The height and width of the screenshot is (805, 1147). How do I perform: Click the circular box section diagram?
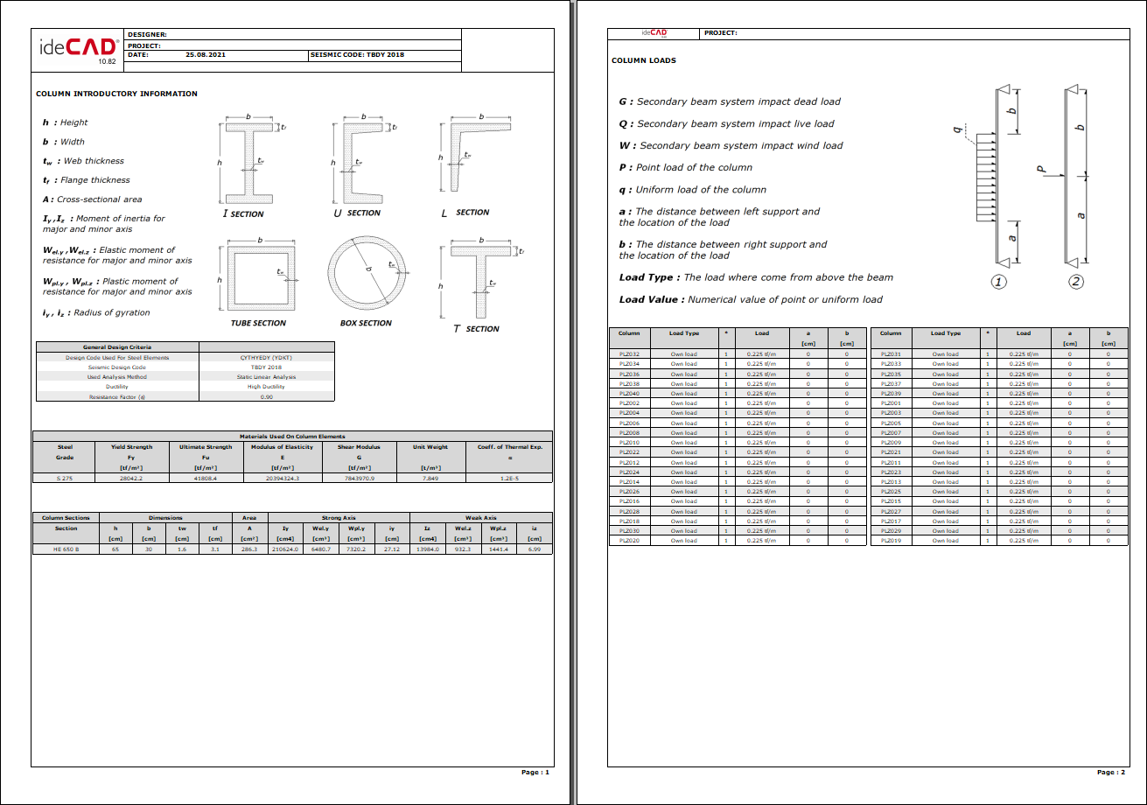pos(367,274)
